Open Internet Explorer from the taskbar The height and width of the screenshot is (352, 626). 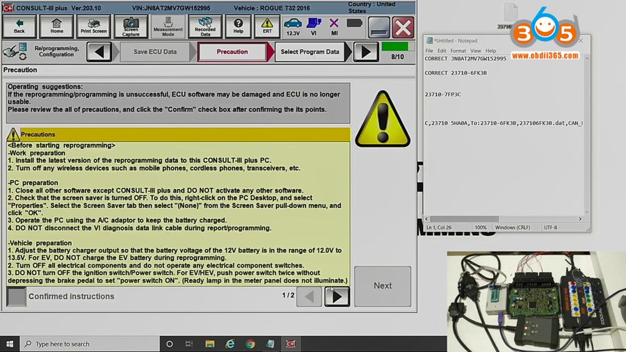230,344
